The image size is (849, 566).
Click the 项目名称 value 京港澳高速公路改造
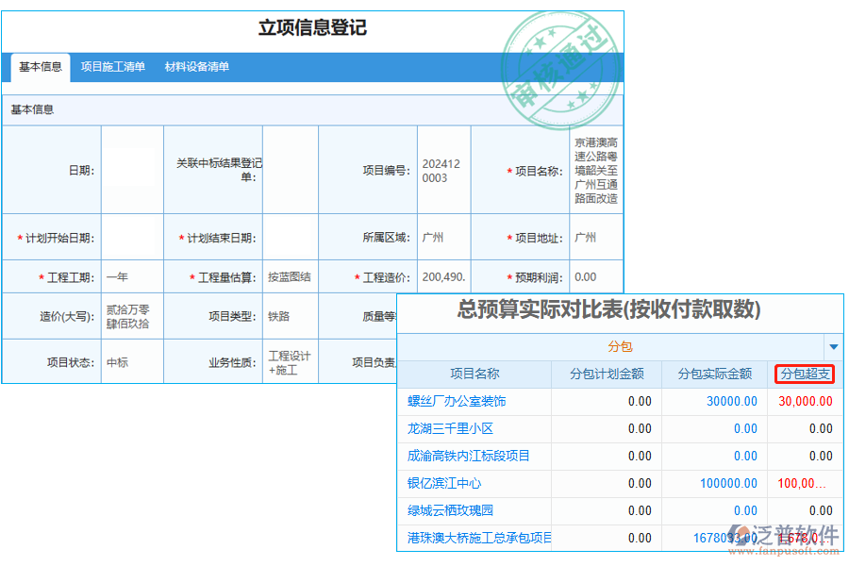595,170
